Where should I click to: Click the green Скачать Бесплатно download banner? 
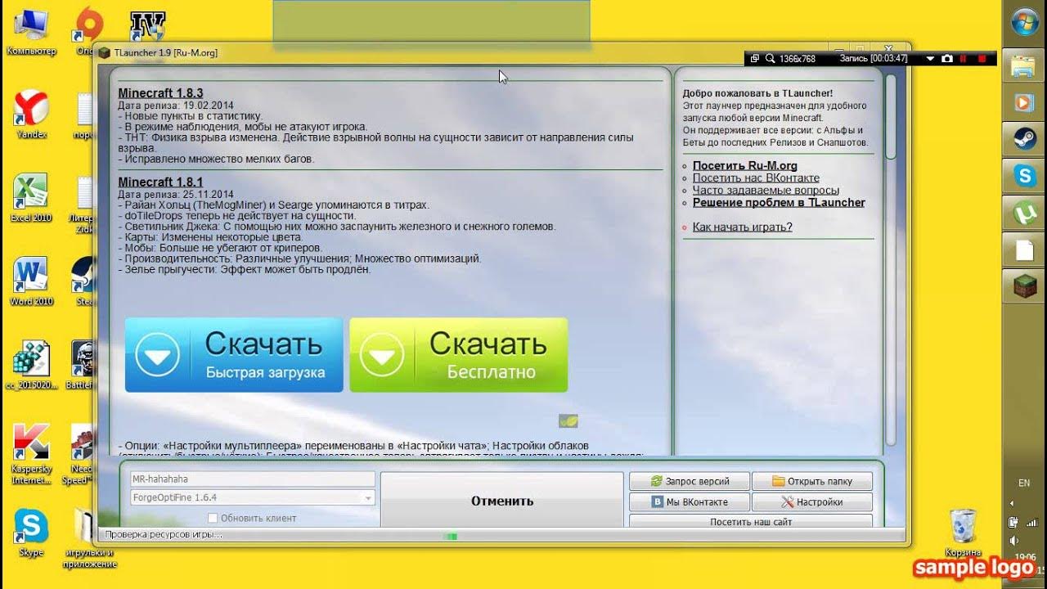point(458,355)
